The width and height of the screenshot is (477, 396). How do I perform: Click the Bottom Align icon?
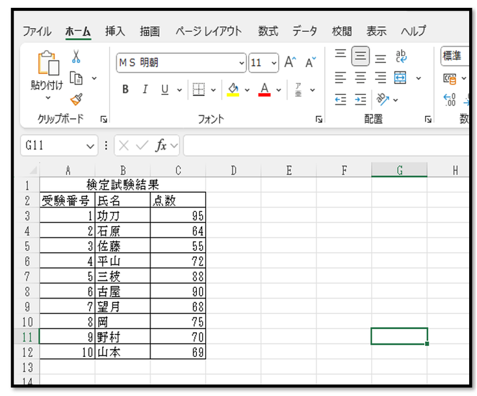click(x=380, y=58)
